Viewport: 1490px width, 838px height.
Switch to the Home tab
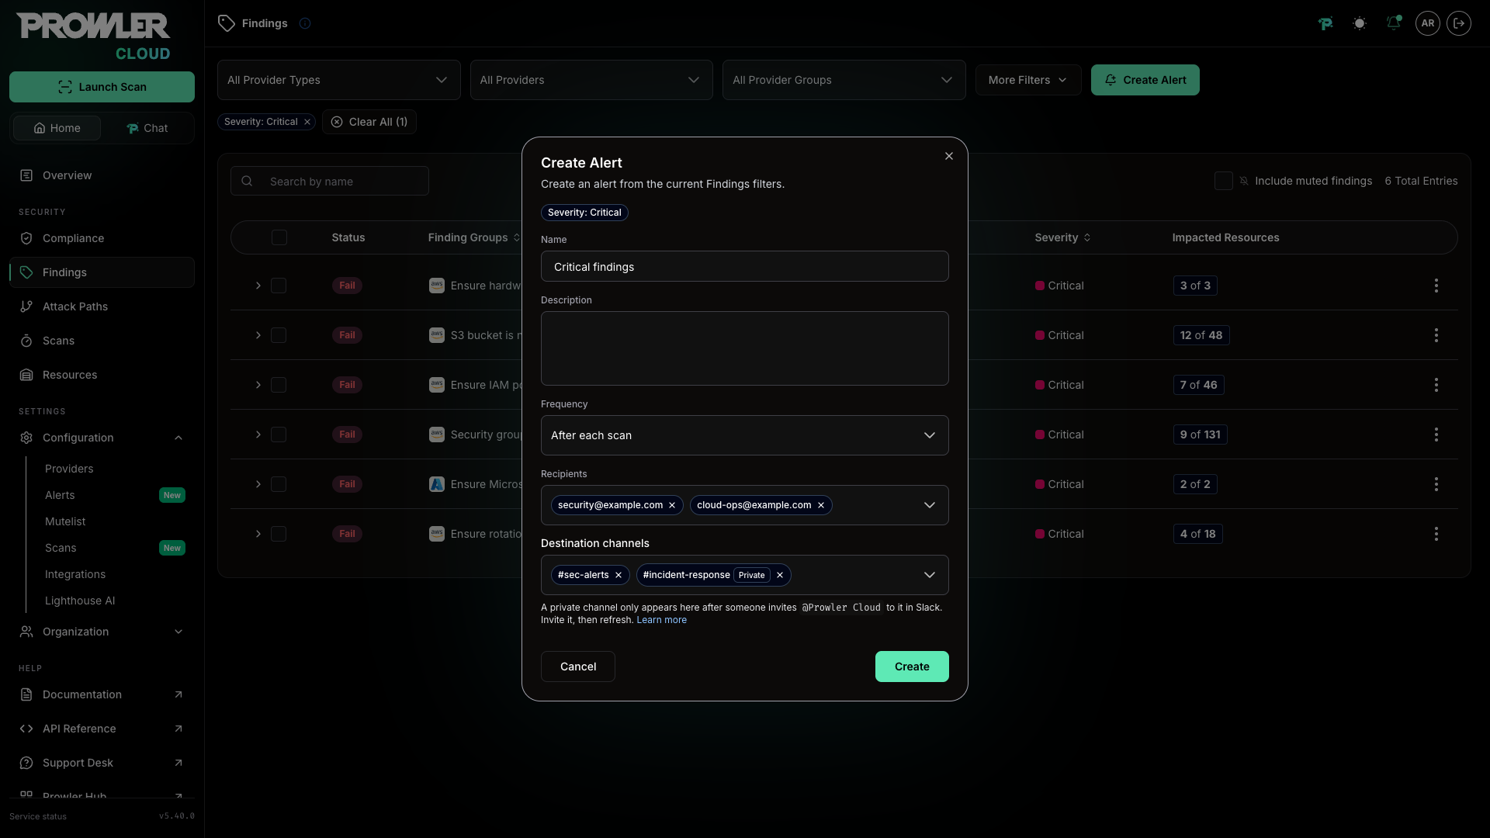pos(57,128)
